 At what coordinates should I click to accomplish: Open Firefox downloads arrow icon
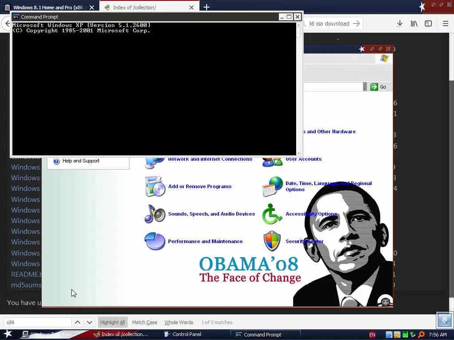pyautogui.click(x=399, y=23)
